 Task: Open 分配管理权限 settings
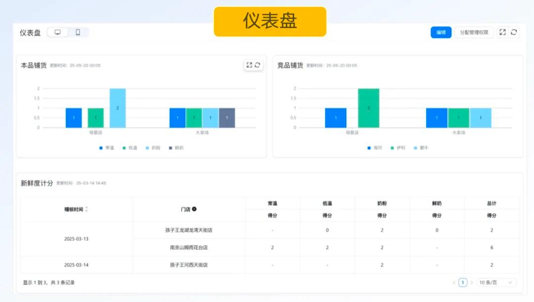click(x=474, y=32)
